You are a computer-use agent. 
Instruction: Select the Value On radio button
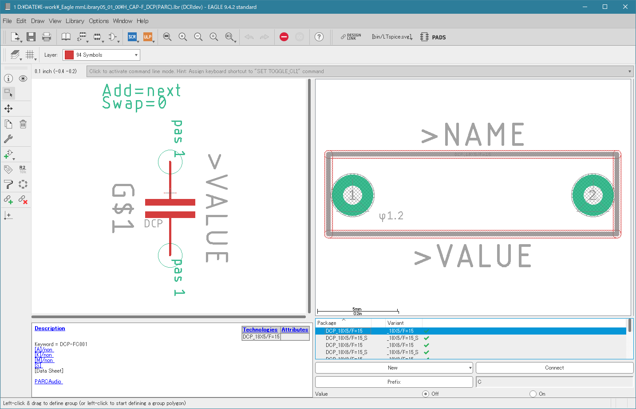[533, 394]
